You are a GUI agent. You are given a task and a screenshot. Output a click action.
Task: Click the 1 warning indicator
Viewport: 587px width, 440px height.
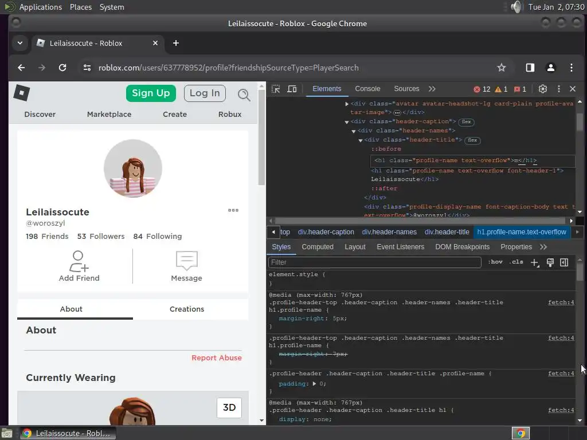pos(501,89)
